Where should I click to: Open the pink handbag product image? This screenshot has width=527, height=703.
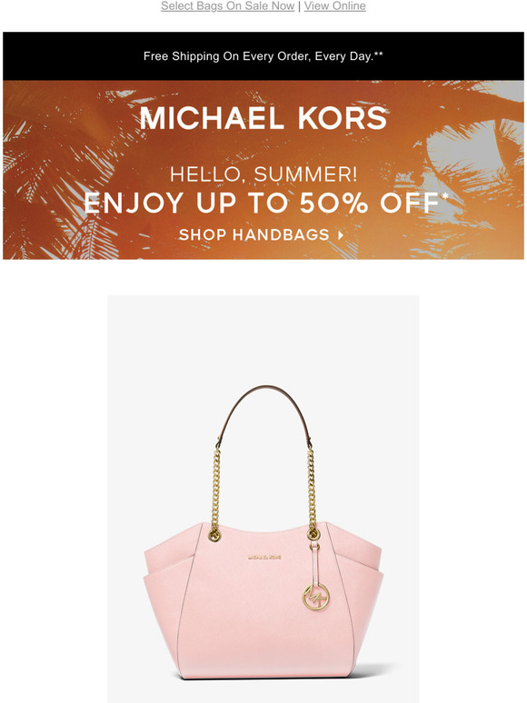coord(263,499)
